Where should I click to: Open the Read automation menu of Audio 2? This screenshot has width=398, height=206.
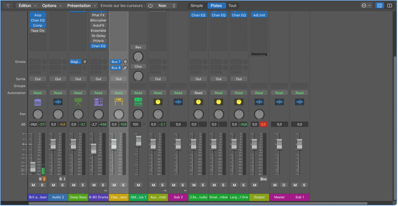tap(58, 93)
